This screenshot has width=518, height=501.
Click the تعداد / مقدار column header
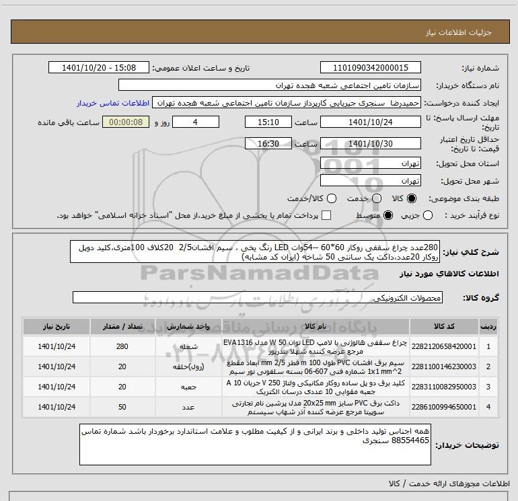(122, 327)
